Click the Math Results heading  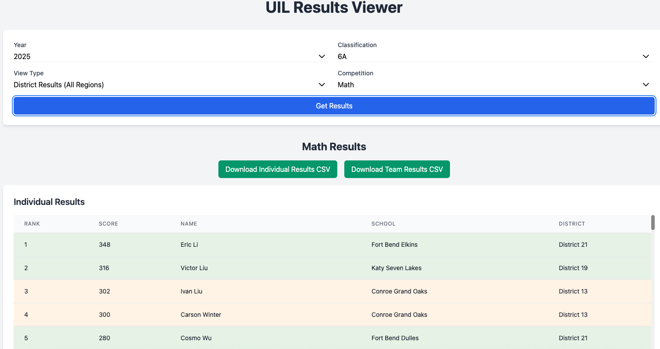pyautogui.click(x=334, y=147)
